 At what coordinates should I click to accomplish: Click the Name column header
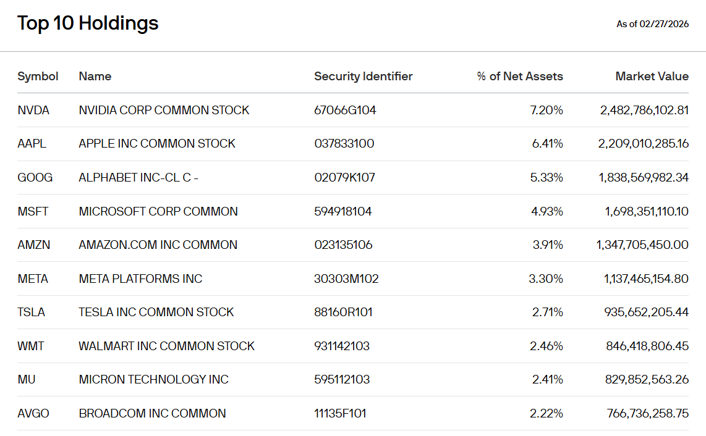(95, 77)
